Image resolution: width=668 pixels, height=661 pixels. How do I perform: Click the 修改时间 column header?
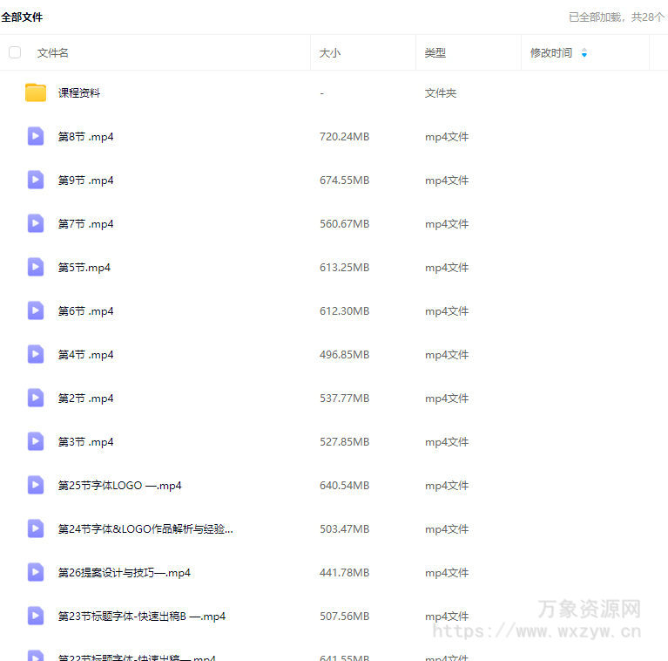click(x=551, y=53)
